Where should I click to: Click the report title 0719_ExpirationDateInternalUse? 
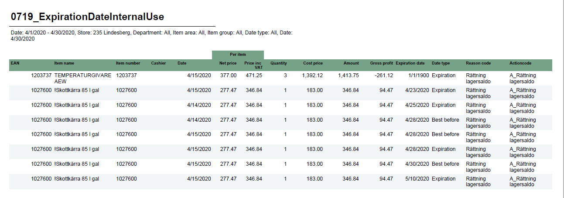(x=87, y=17)
